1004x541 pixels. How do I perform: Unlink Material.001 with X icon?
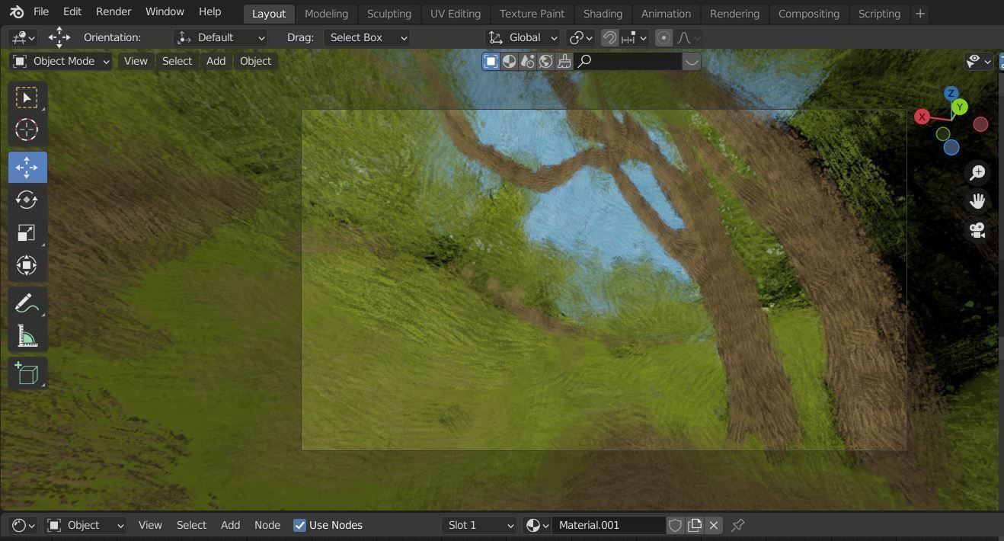click(714, 525)
